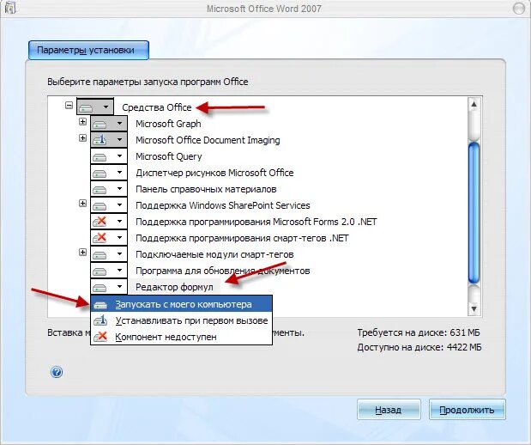Open dropdown for Панель справочных материалов
Viewport: 531px width, 445px height.
click(109, 189)
